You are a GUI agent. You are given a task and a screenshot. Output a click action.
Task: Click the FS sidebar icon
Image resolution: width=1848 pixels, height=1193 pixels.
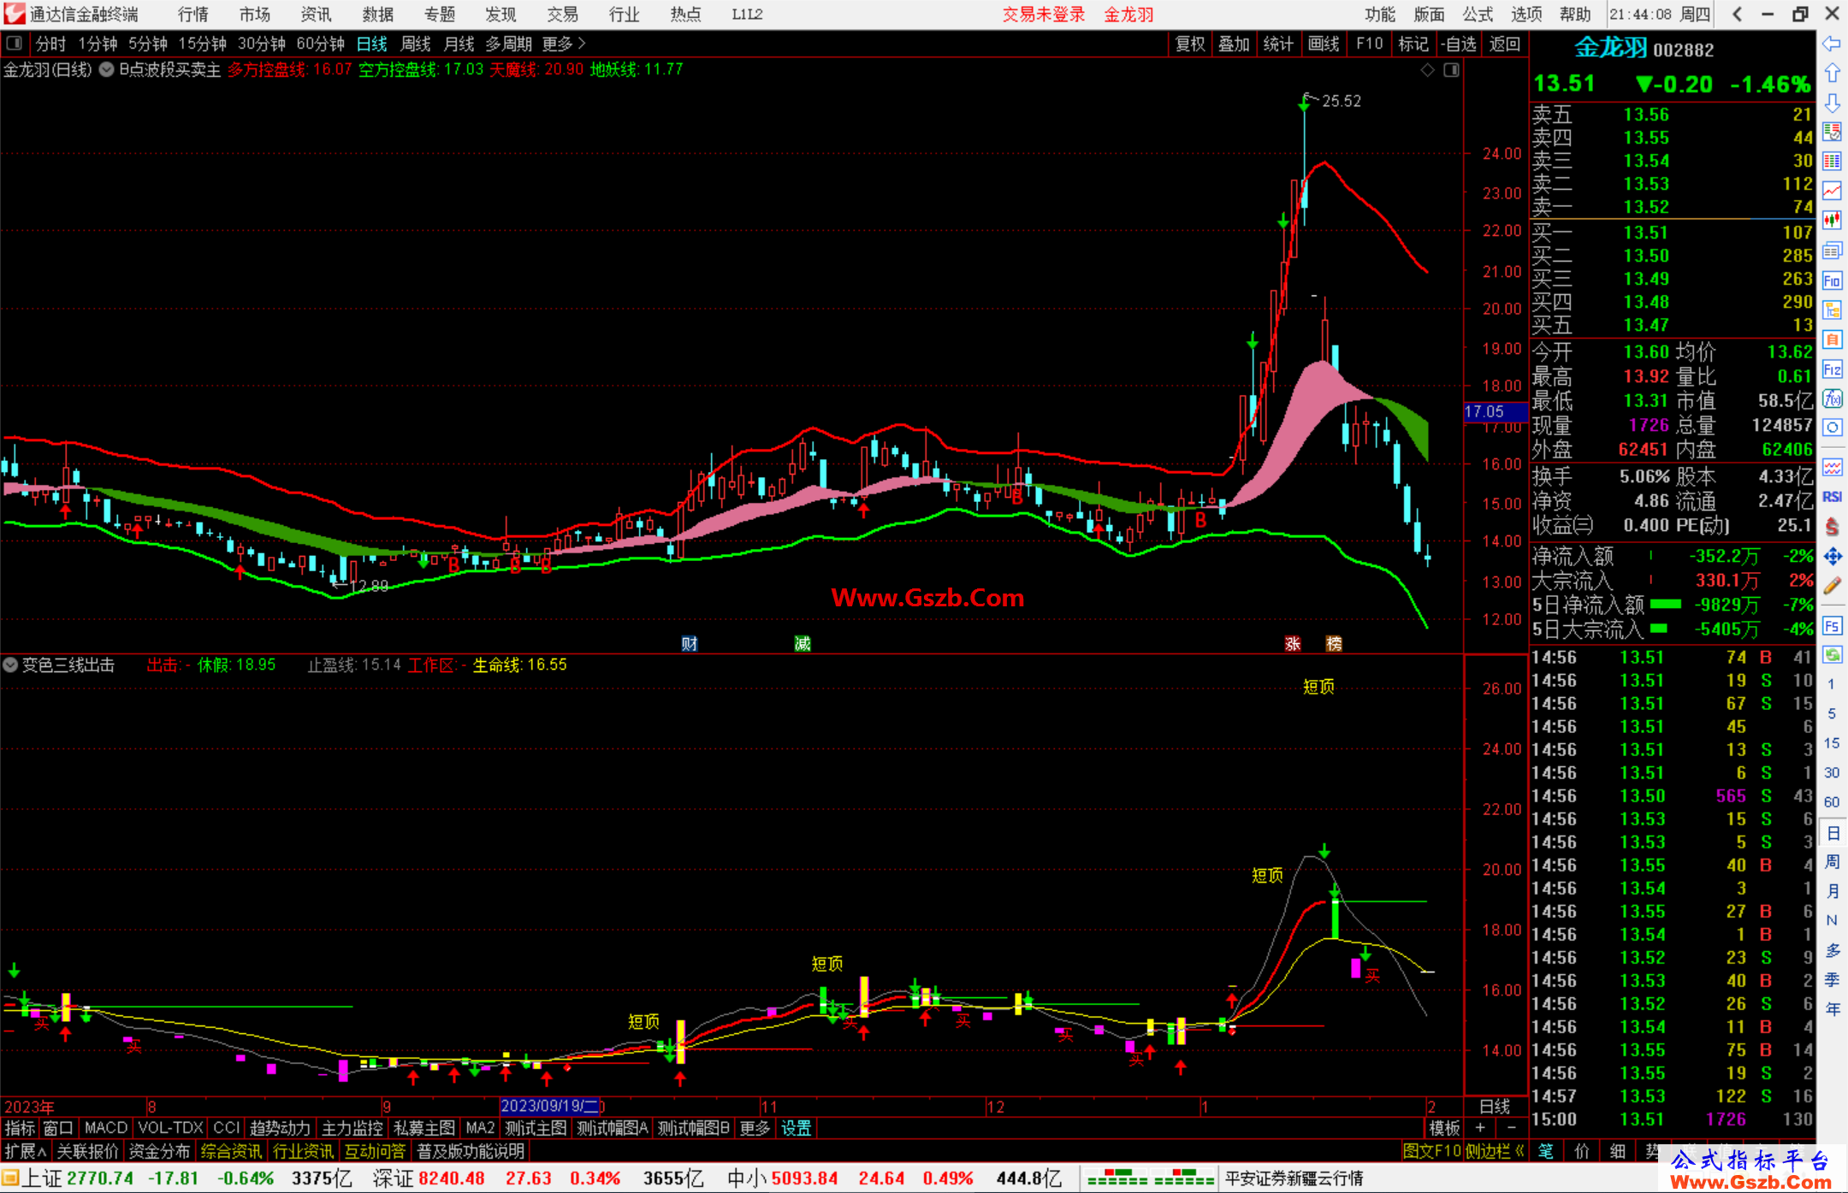pyautogui.click(x=1832, y=626)
